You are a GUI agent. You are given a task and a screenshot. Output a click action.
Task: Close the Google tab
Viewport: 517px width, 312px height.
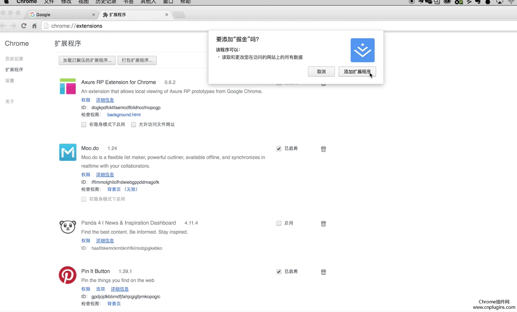[93, 15]
